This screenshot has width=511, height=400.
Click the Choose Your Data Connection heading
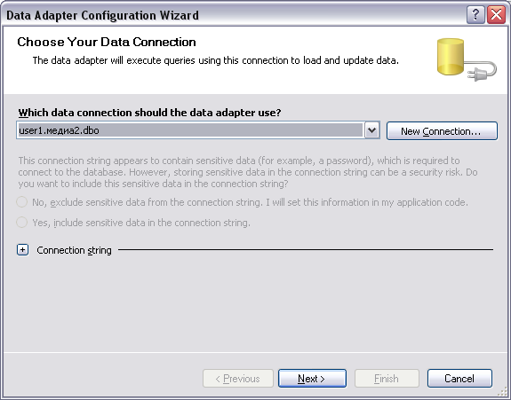point(107,42)
